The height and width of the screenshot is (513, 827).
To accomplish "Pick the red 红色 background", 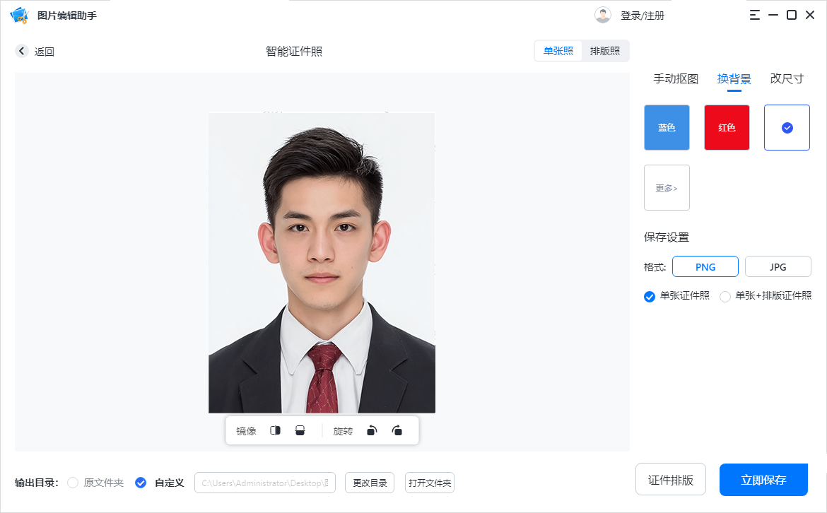I will (x=727, y=128).
